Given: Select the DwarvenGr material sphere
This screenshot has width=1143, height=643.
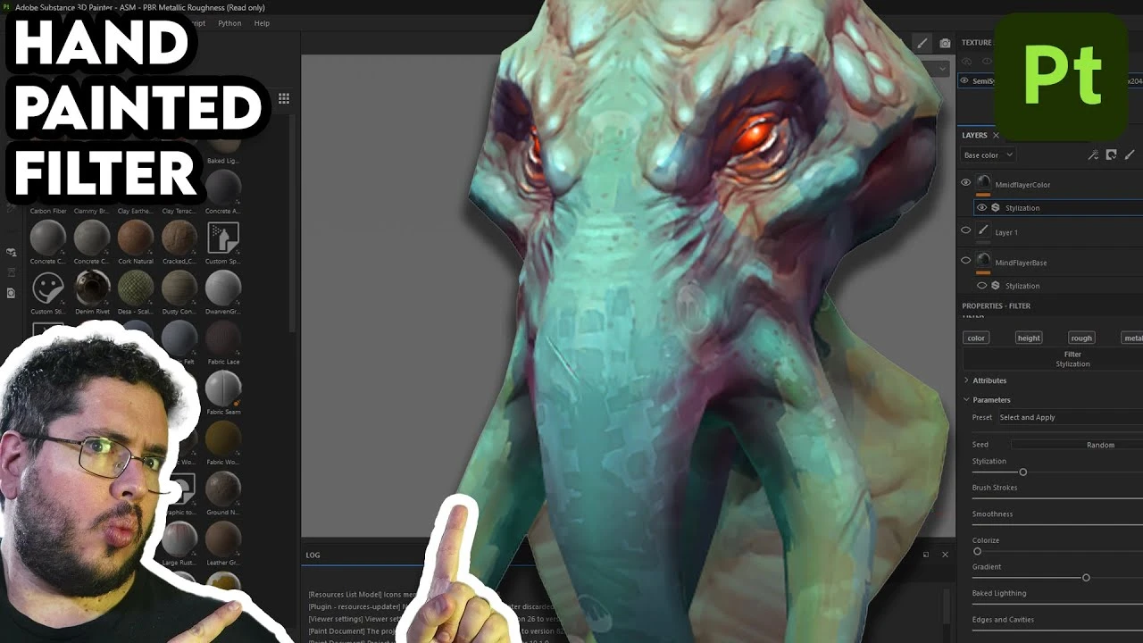Looking at the screenshot, I should tap(222, 288).
